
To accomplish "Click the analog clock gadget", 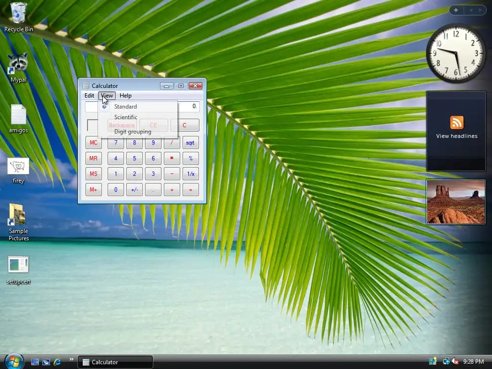I will tap(456, 53).
